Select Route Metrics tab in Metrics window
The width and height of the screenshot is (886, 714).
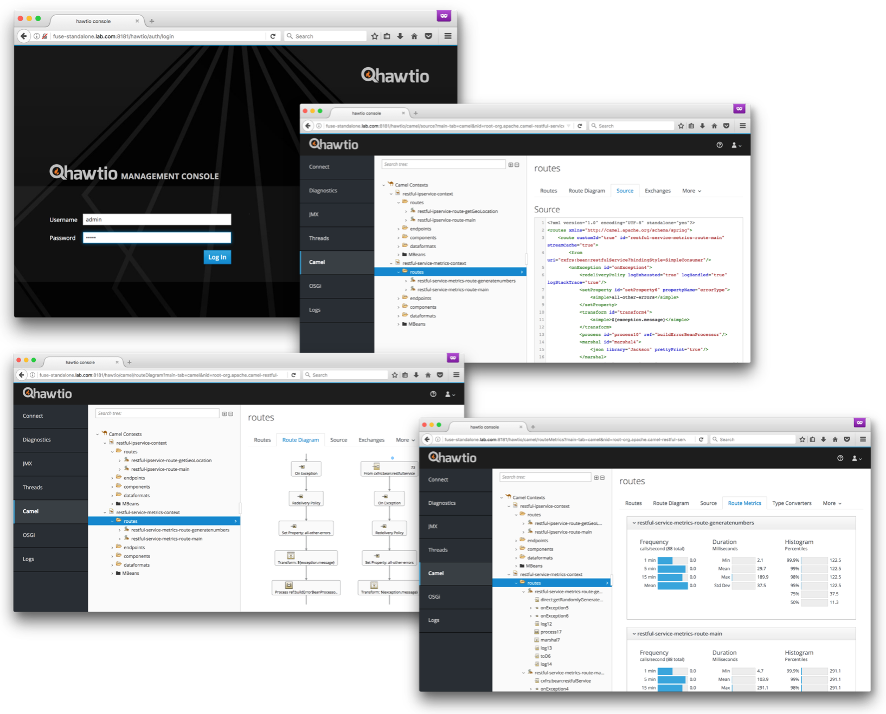point(744,503)
